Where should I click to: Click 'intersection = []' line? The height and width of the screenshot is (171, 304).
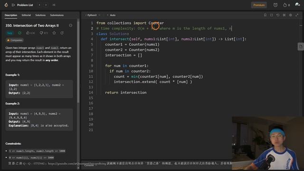[123, 55]
